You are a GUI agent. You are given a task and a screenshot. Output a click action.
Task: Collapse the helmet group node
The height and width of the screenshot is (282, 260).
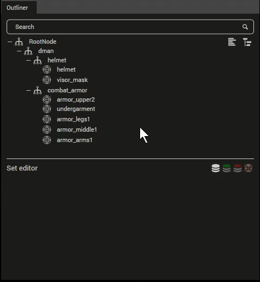click(x=28, y=60)
